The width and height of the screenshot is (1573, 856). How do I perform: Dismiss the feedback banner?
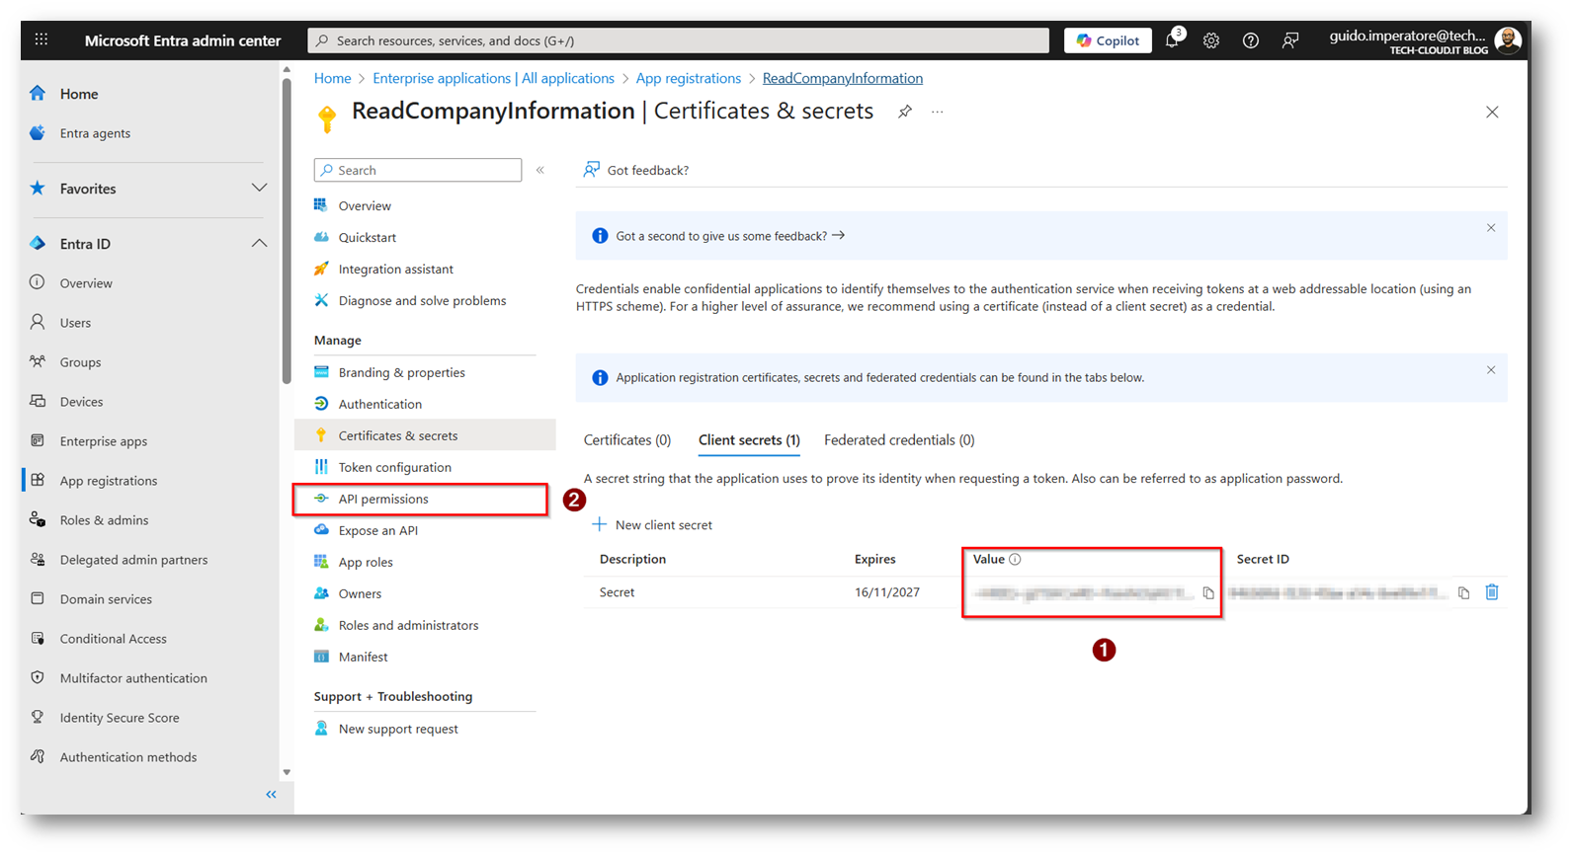pyautogui.click(x=1491, y=228)
